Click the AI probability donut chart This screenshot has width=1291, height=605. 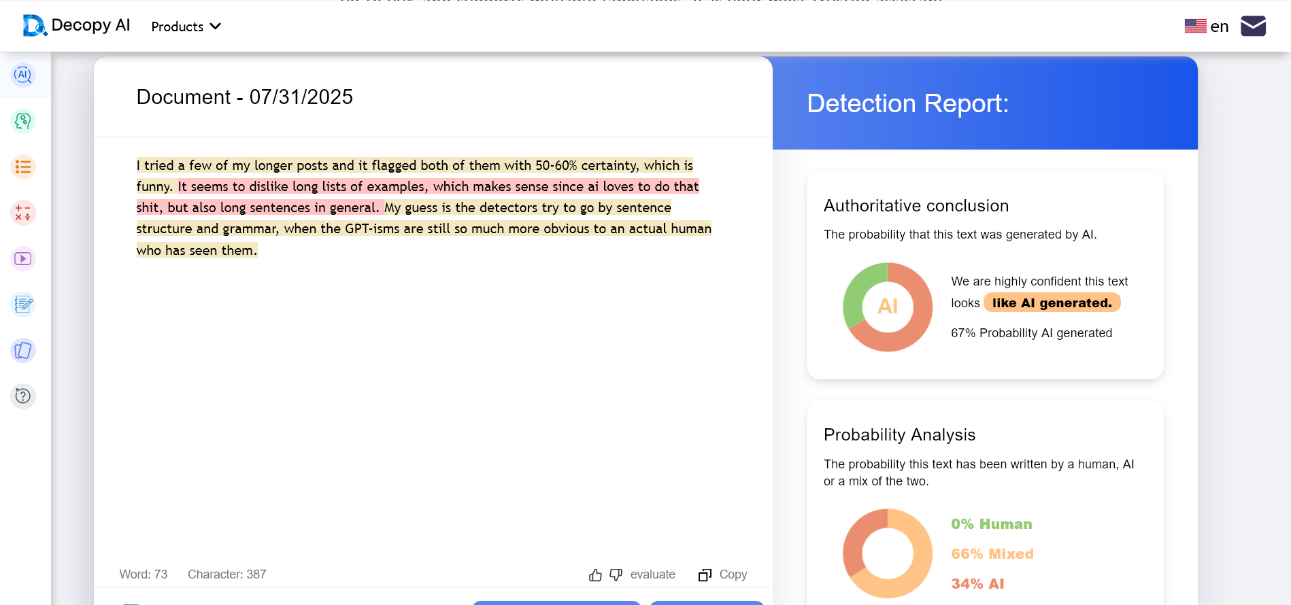click(888, 307)
